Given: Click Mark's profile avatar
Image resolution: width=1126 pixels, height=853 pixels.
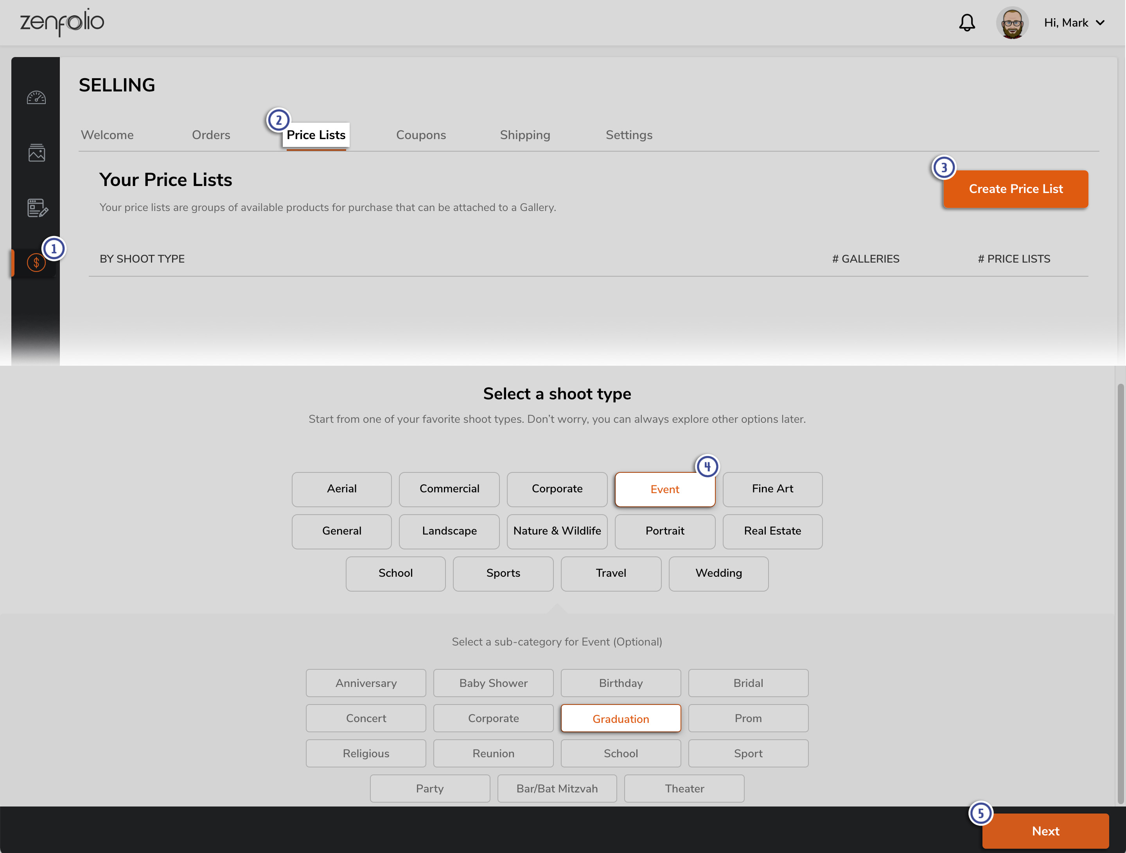Looking at the screenshot, I should [1012, 23].
